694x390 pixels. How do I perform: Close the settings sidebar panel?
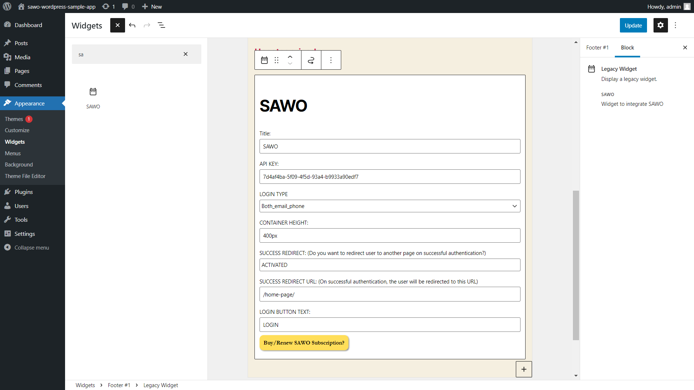pyautogui.click(x=685, y=48)
